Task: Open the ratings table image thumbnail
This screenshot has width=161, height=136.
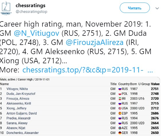Action: tap(80, 106)
